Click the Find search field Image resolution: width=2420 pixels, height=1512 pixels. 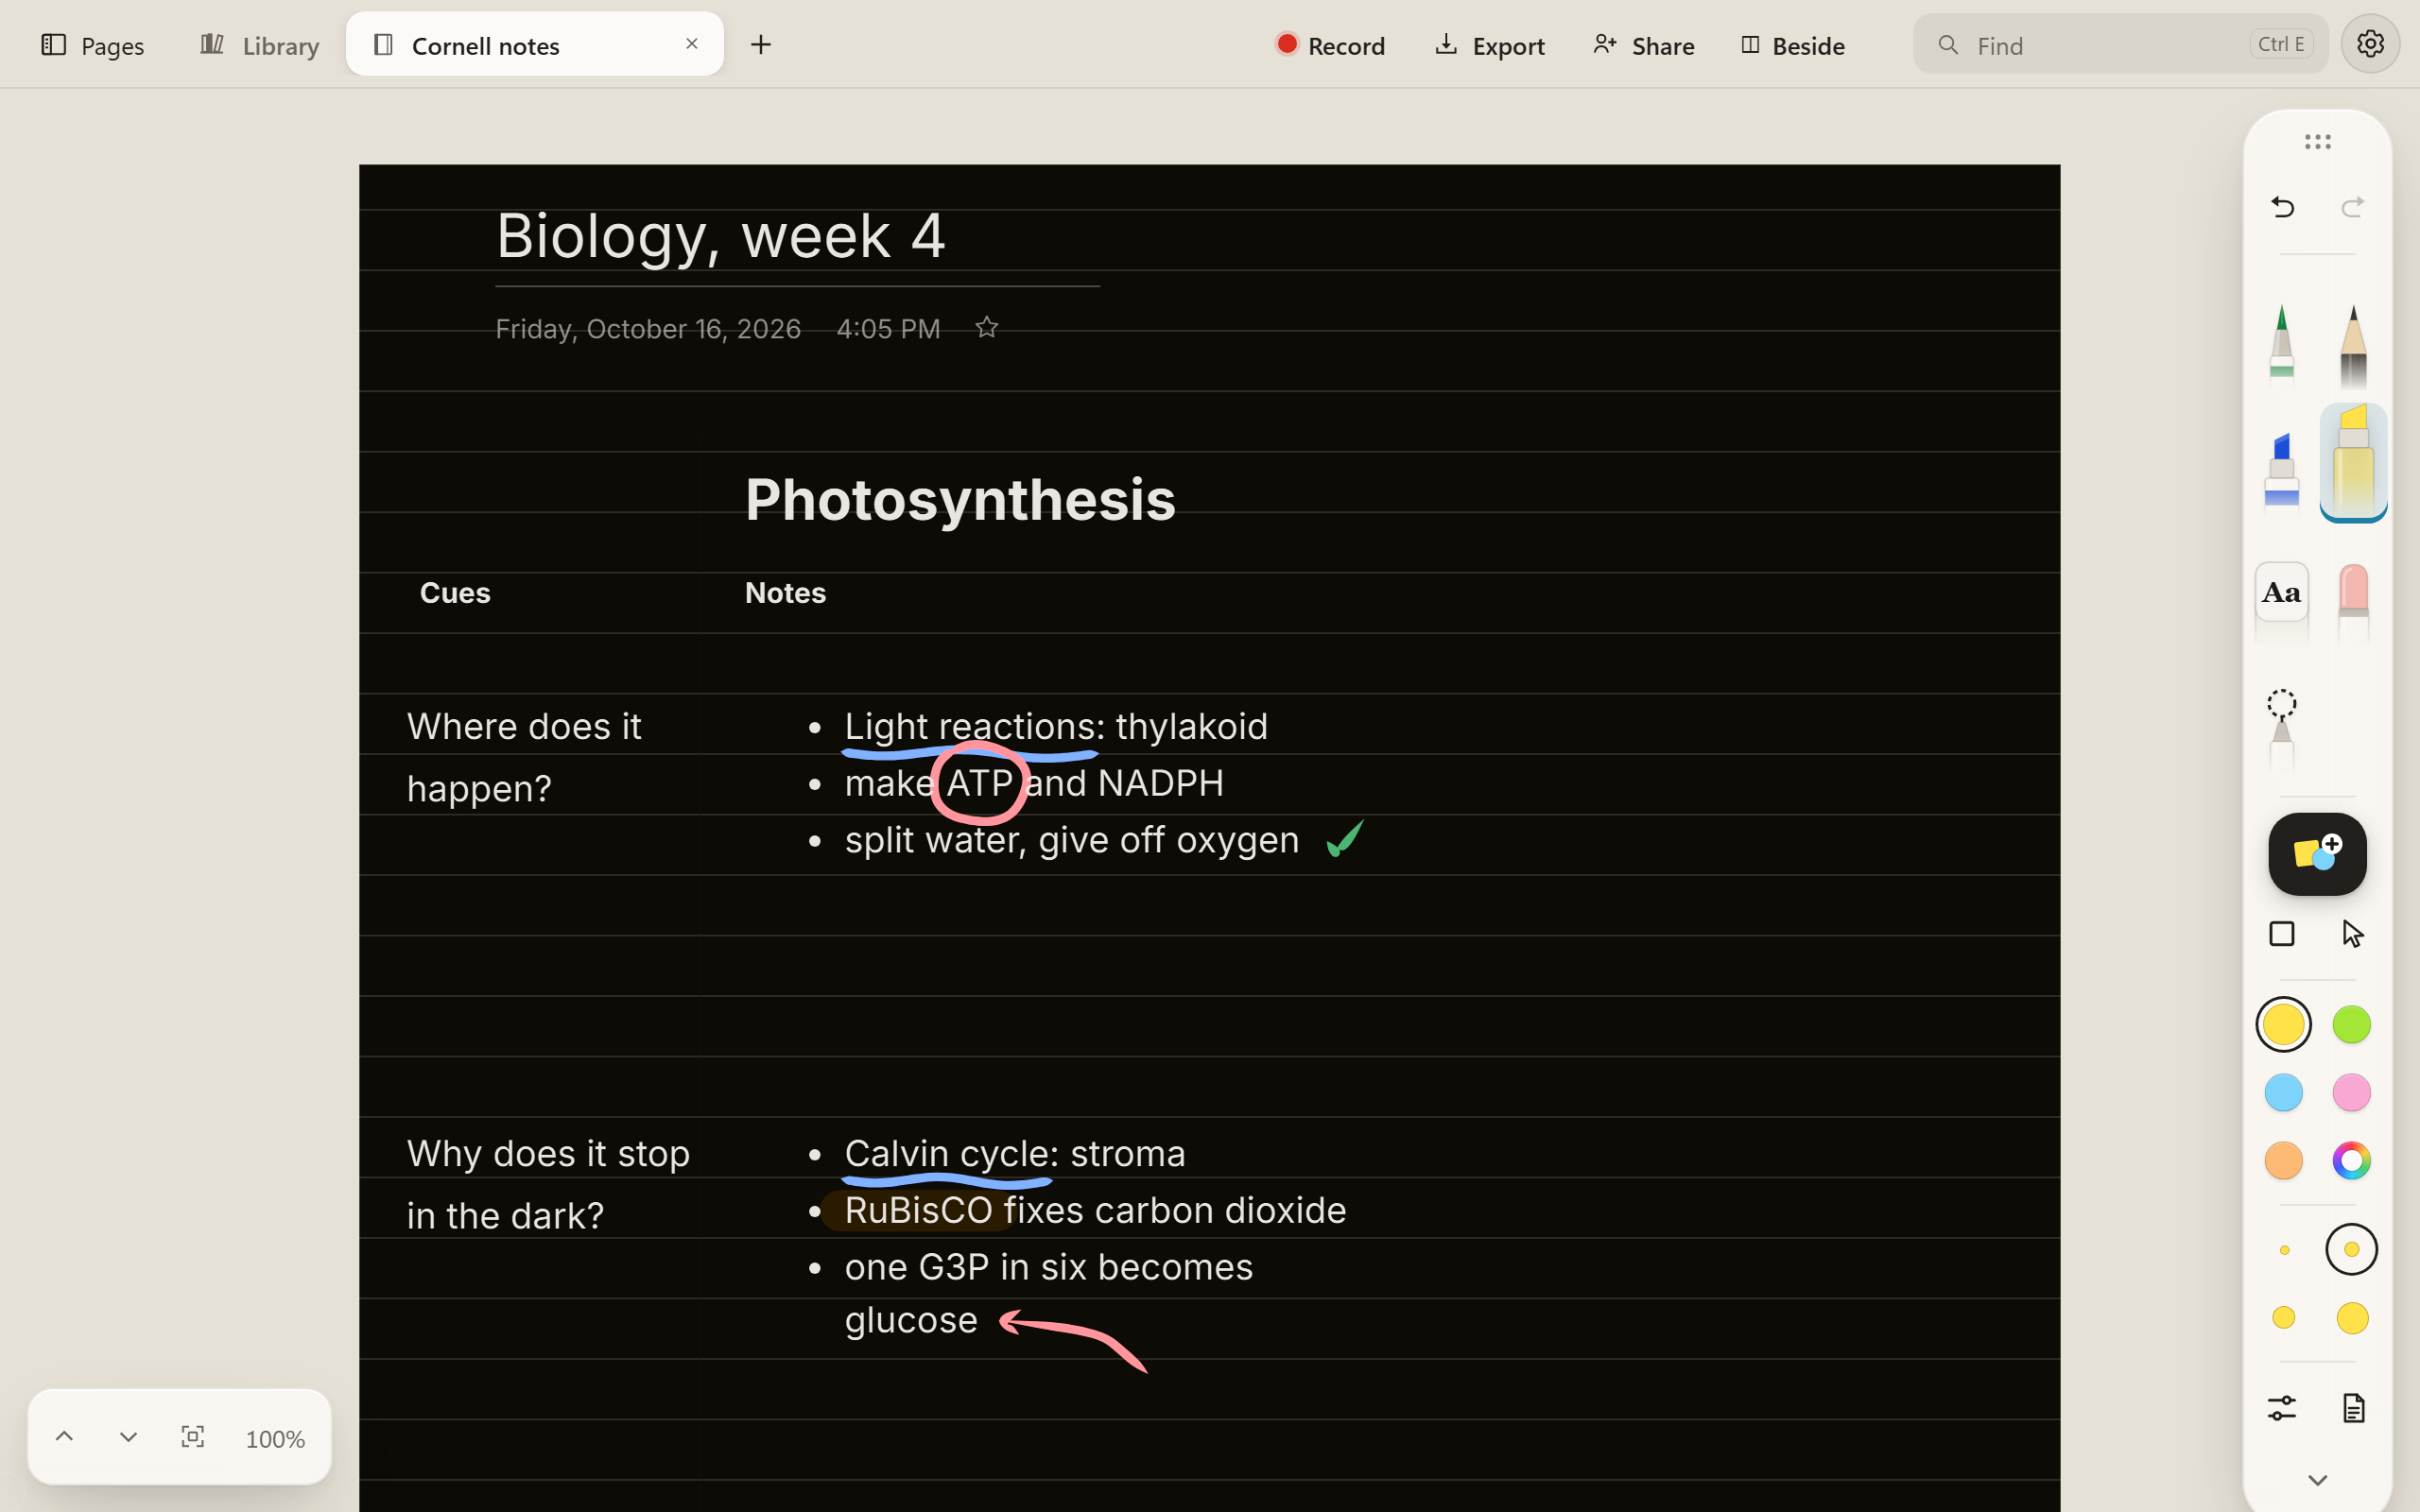pos(2120,44)
